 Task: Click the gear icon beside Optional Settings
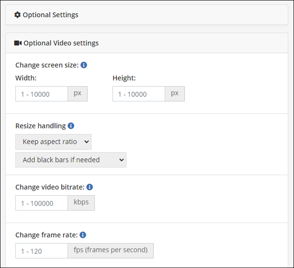coord(17,15)
